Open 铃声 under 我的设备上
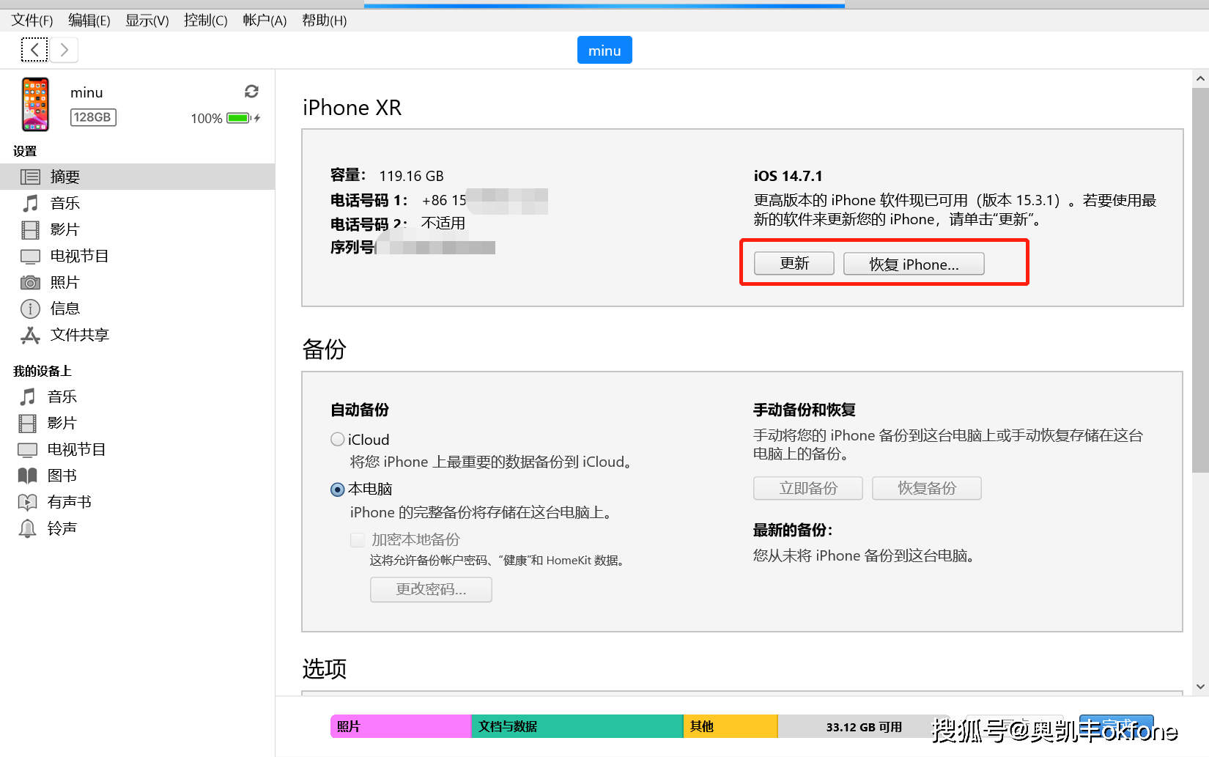 click(62, 528)
